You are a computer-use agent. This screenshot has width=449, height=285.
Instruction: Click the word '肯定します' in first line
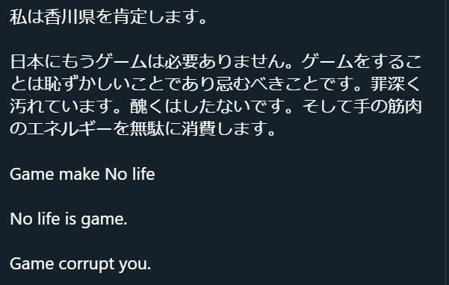[156, 17]
